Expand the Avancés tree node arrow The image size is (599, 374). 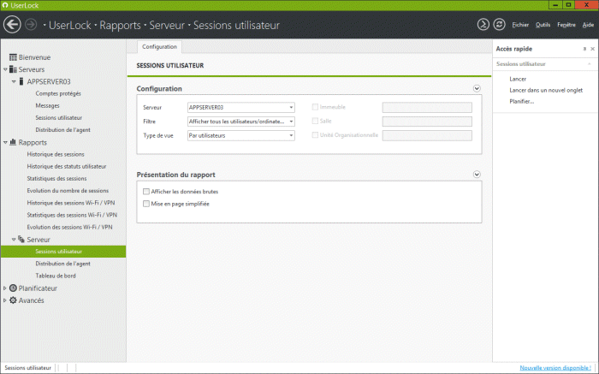5,300
